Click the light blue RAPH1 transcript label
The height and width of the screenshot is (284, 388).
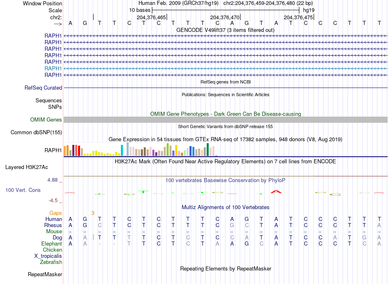click(53, 68)
